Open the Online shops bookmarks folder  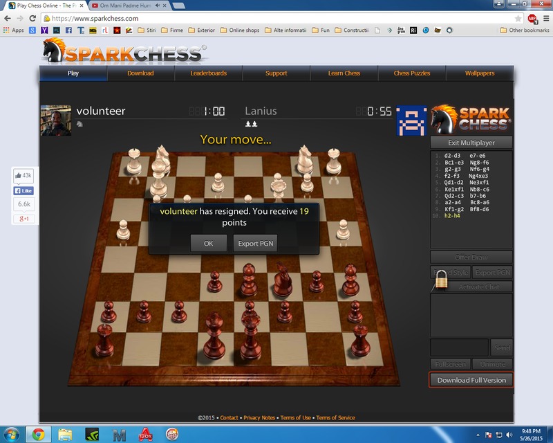point(239,30)
